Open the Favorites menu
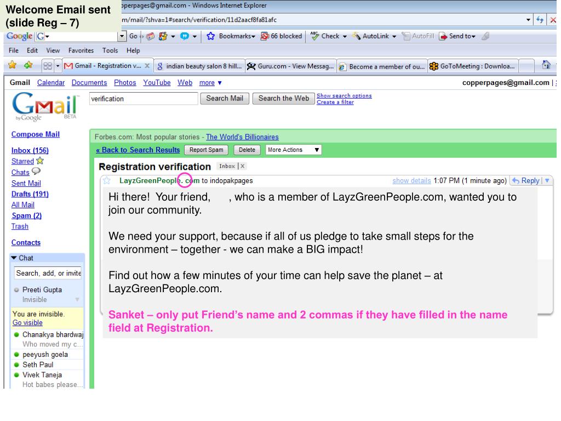 click(81, 50)
